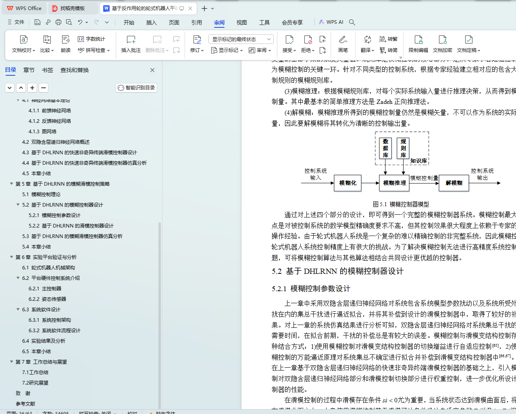The height and width of the screenshot is (414, 516).
Task: Close the navigation pane
Action: point(152,70)
